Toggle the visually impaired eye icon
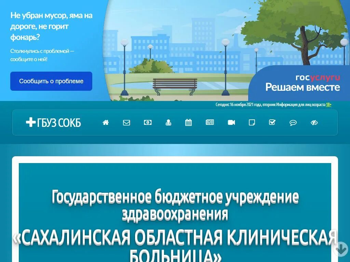This screenshot has height=262, width=350. (314, 122)
